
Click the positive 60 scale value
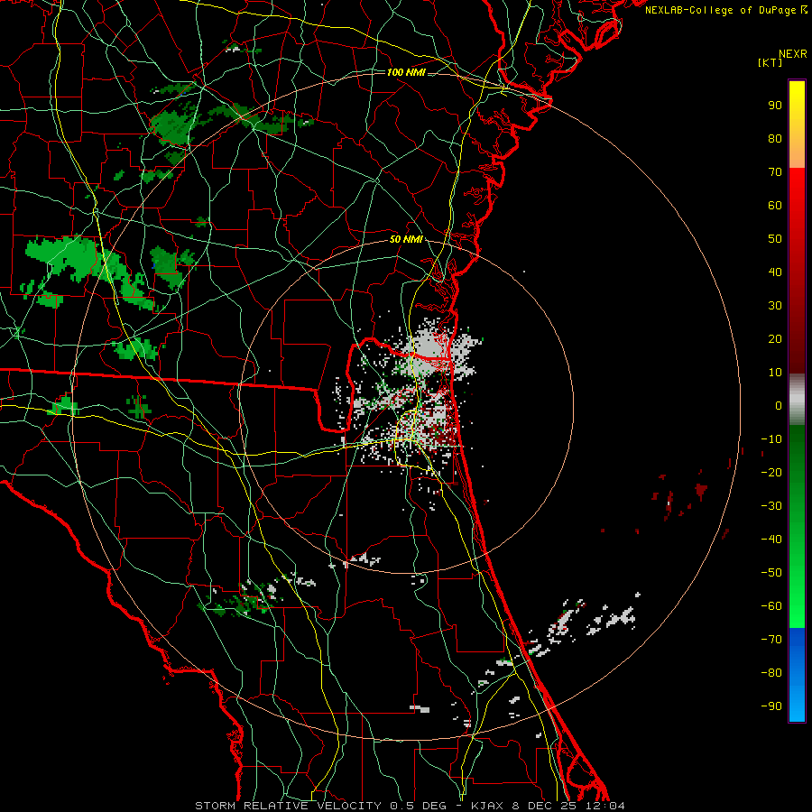(x=775, y=205)
